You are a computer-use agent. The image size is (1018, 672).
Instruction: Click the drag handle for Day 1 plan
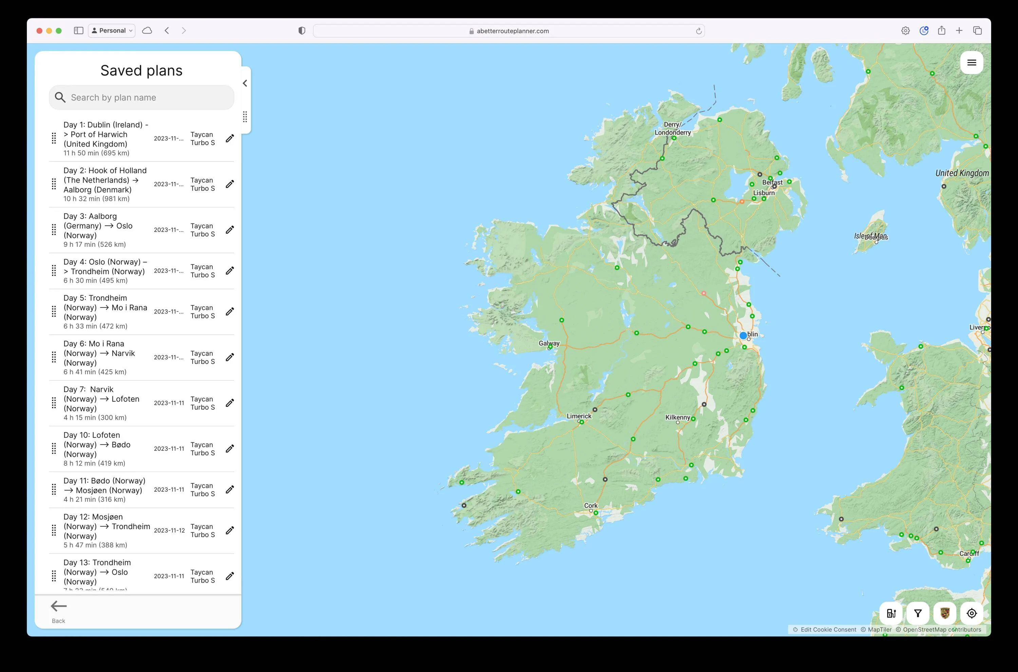coord(54,138)
